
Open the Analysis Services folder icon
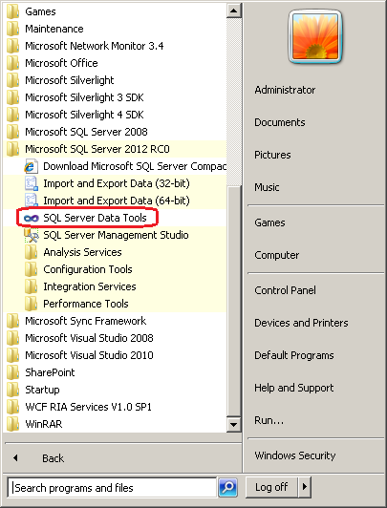pyautogui.click(x=32, y=252)
